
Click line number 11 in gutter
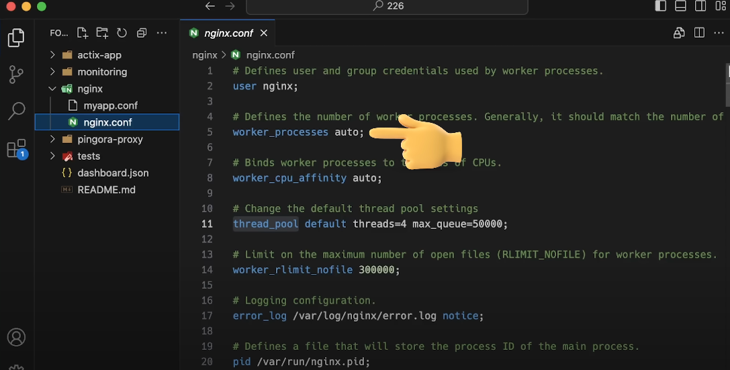[x=207, y=224]
